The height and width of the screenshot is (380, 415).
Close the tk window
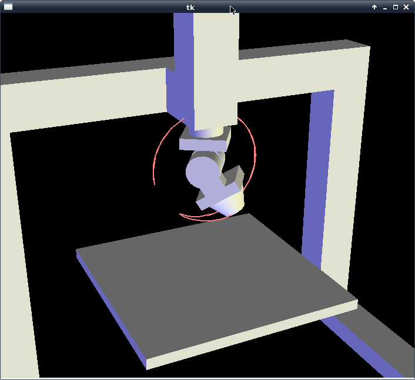[406, 7]
